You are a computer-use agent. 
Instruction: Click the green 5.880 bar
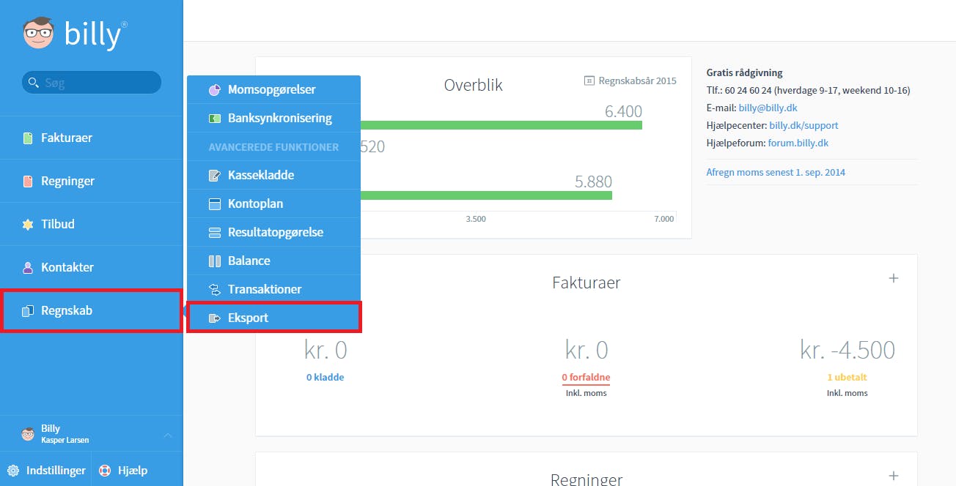[486, 195]
